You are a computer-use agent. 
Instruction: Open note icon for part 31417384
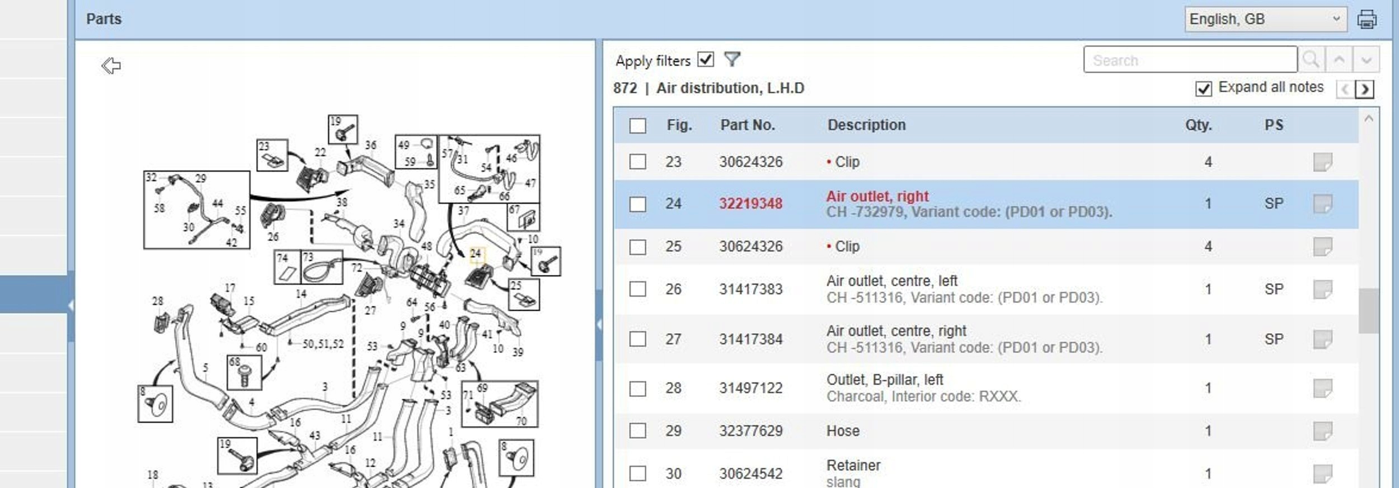point(1323,339)
